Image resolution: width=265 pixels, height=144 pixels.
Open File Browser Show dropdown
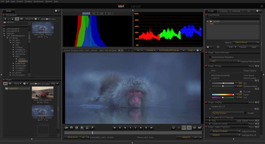coord(29,19)
